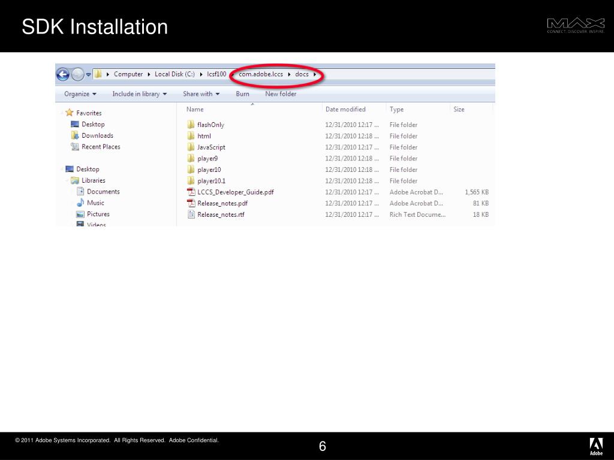Viewport: 614px width, 460px height.
Task: Open the Music library
Action: click(95, 202)
